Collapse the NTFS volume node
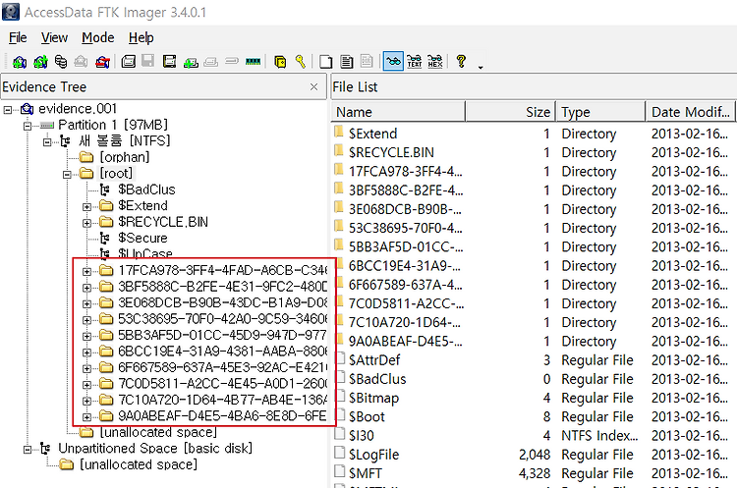 [47, 141]
